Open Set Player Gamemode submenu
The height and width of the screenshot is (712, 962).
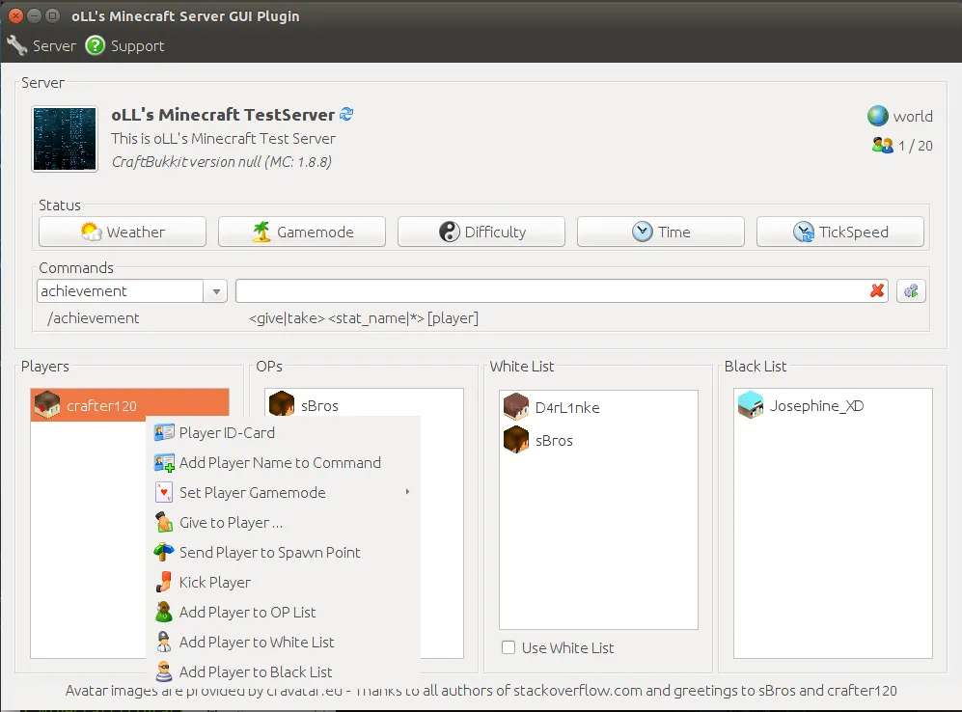pyautogui.click(x=283, y=492)
